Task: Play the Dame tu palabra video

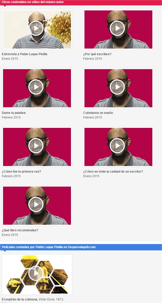Action: 36,87
